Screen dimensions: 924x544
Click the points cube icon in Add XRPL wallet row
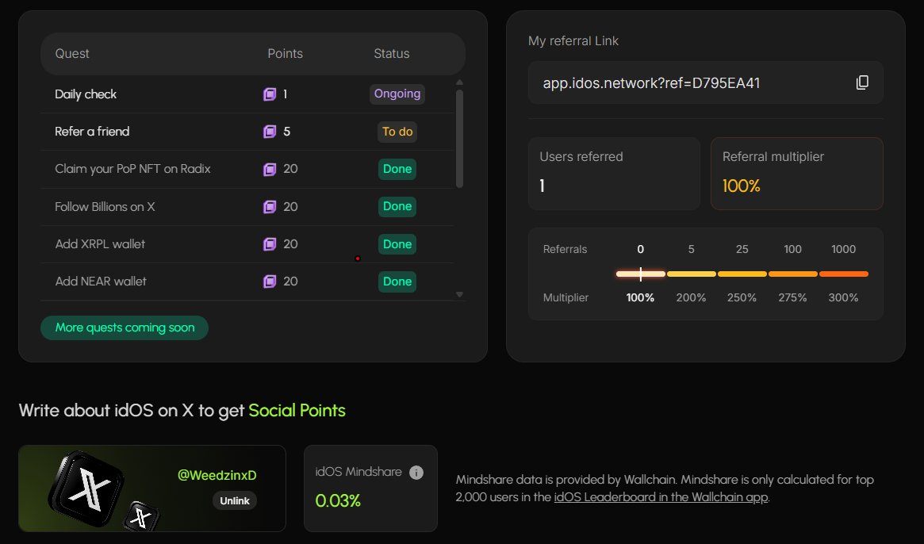coord(270,244)
